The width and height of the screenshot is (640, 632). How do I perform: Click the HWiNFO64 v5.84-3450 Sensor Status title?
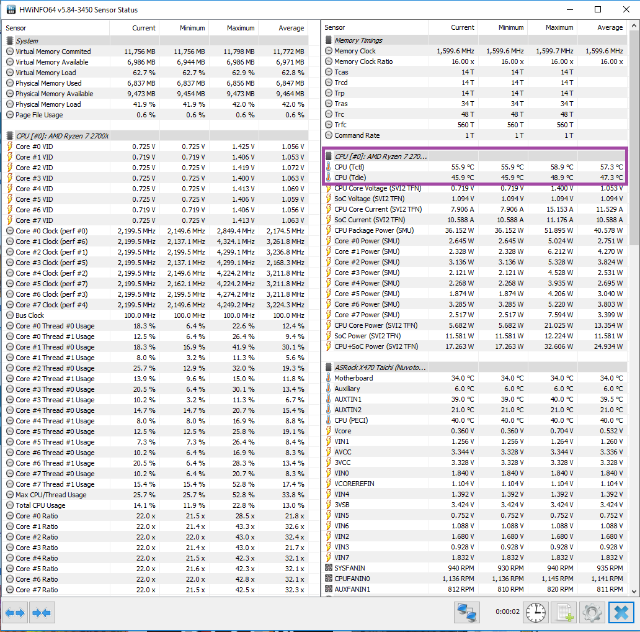pos(78,10)
